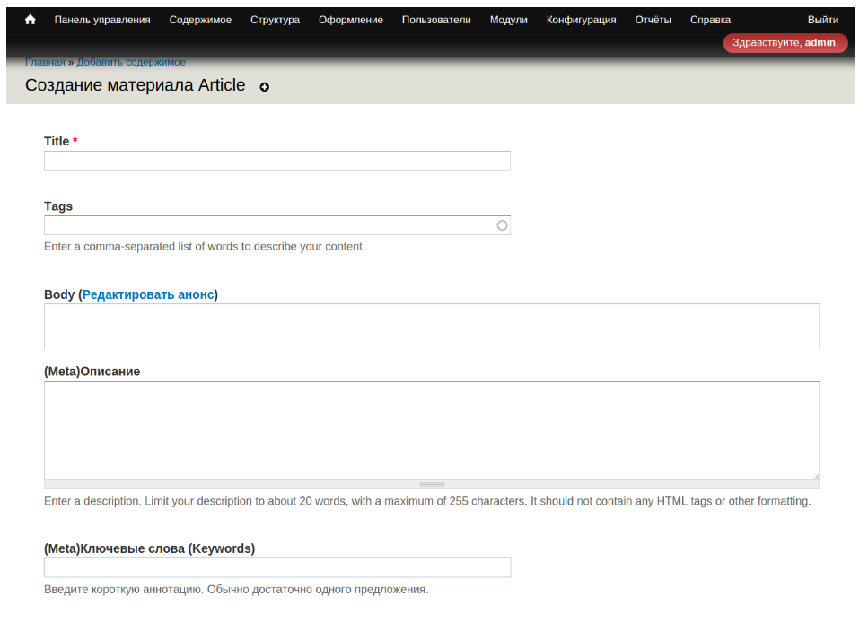Open the Конфигурация menu
Screen dimensions: 868x623
pyautogui.click(x=582, y=20)
